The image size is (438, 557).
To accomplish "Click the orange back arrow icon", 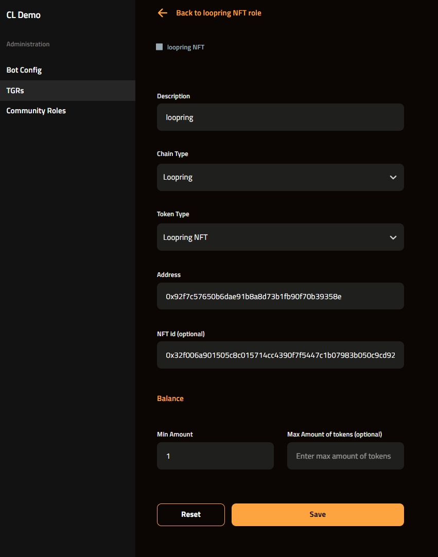I will pyautogui.click(x=163, y=13).
